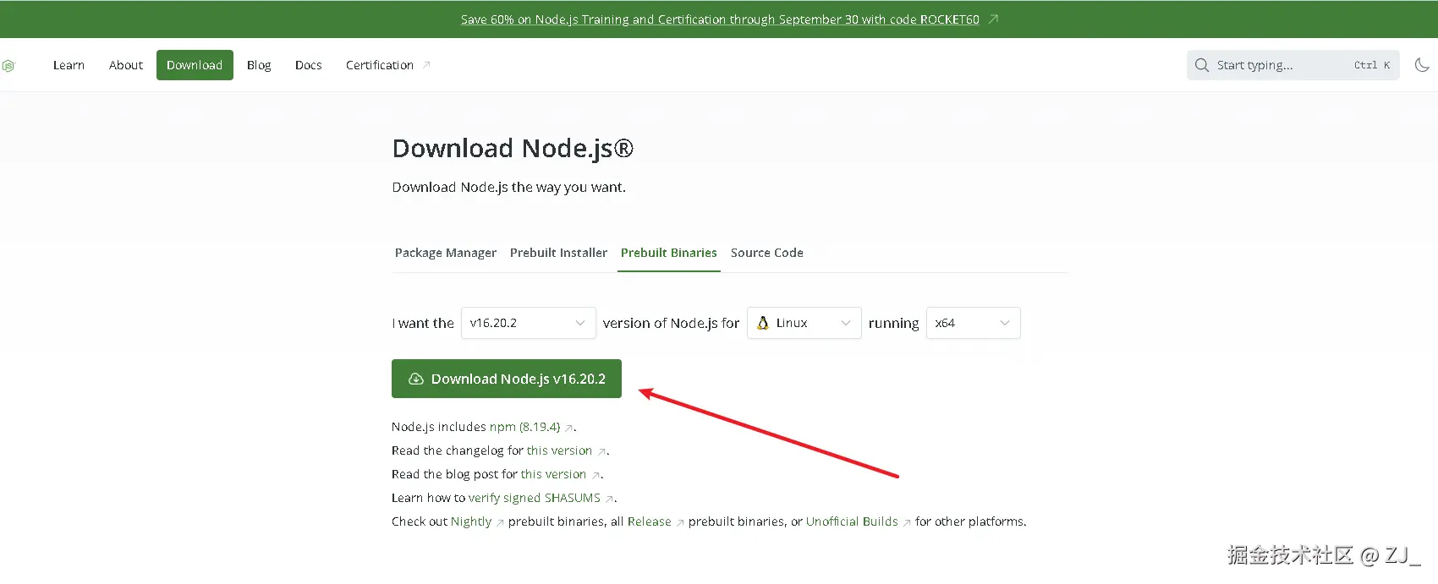Open the Certification nav link
1438x584 pixels.
tap(387, 65)
